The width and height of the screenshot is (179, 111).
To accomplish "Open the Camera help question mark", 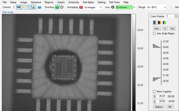I will coord(13,7).
